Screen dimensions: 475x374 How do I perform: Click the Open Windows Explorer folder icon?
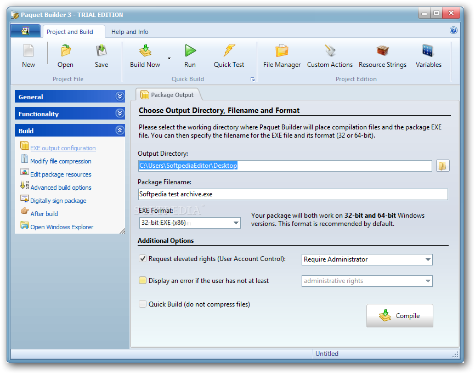pos(25,225)
